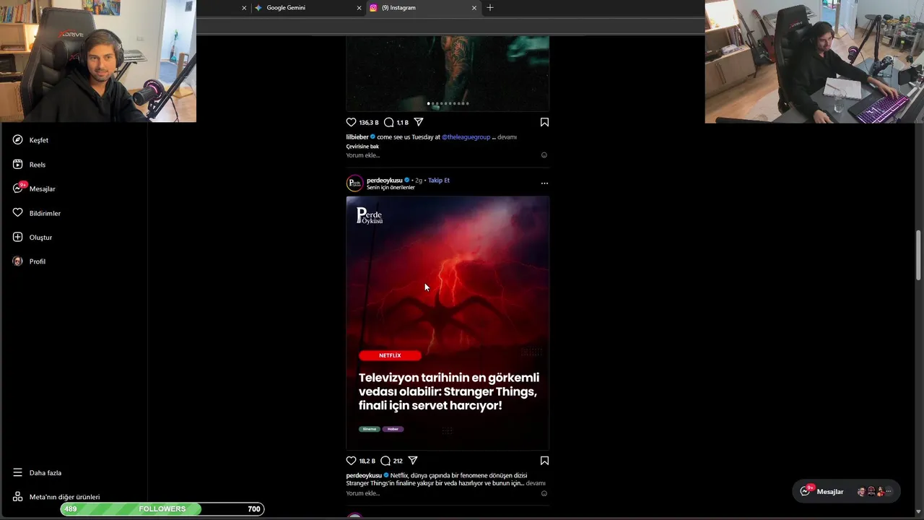Open the lilbieber username link in caption
This screenshot has width=924, height=520.
pyautogui.click(x=357, y=137)
